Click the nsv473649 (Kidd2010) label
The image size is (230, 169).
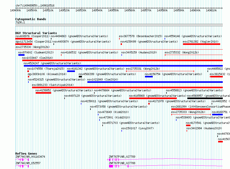click(x=113, y=112)
